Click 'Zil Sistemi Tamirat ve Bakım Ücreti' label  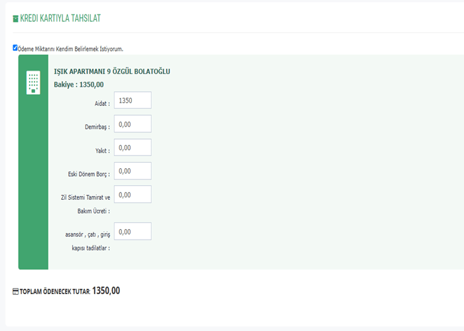click(86, 204)
